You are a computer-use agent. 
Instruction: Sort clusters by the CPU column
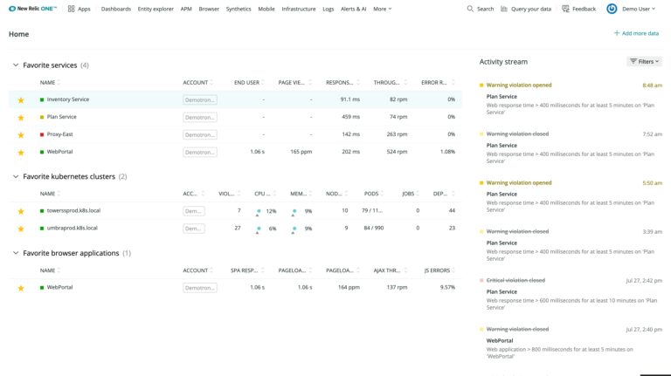pos(265,194)
